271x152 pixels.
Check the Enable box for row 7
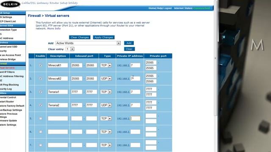point(41,145)
